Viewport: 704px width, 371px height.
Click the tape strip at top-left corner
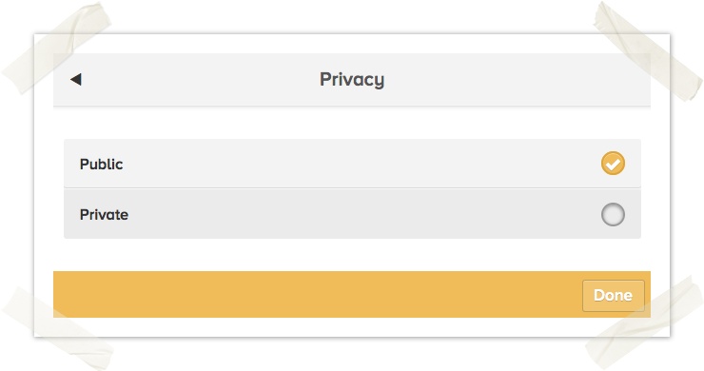click(x=57, y=49)
